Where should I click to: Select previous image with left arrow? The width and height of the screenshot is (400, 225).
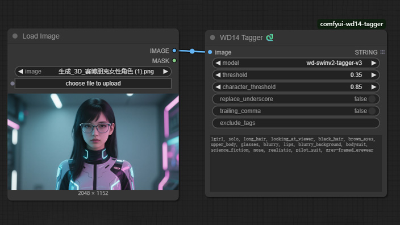point(20,72)
